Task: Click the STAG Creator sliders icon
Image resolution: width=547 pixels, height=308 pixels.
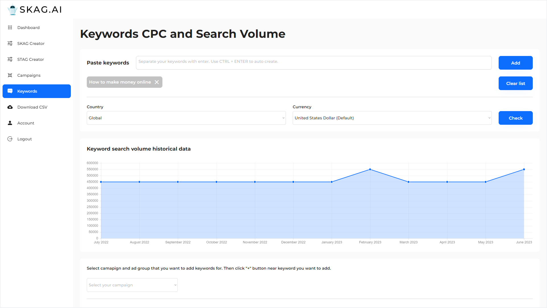Action: coord(10,59)
